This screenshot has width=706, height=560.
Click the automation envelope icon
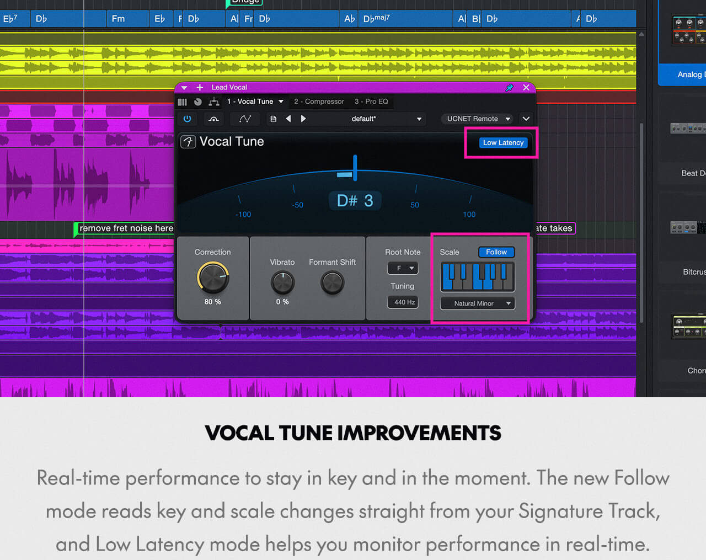click(x=245, y=119)
